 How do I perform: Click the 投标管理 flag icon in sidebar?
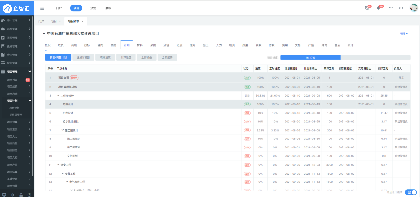[x=3, y=46]
